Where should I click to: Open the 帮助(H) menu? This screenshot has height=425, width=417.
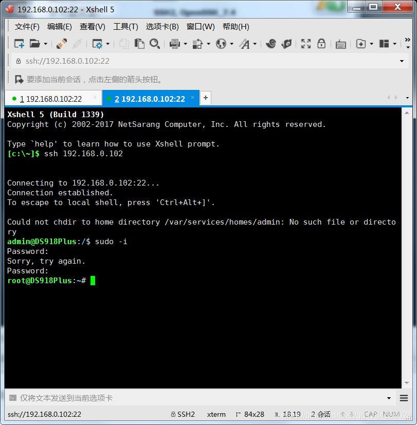(x=236, y=27)
